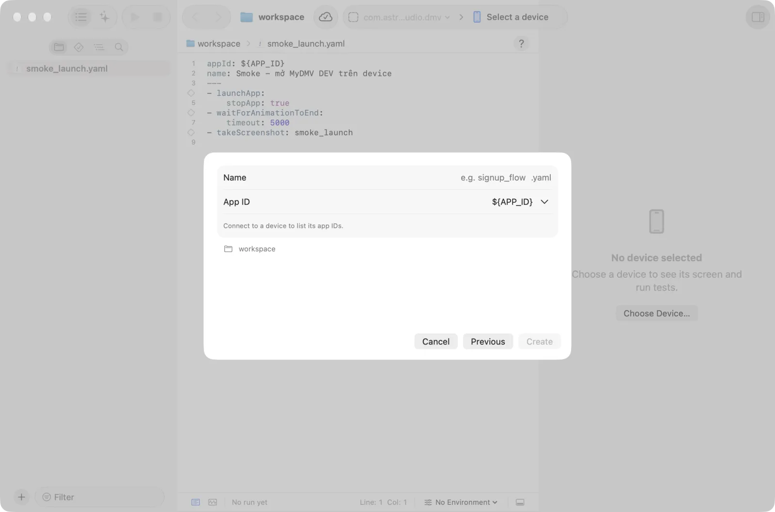Focus the Name input field
Image resolution: width=775 pixels, height=512 pixels.
[387, 178]
